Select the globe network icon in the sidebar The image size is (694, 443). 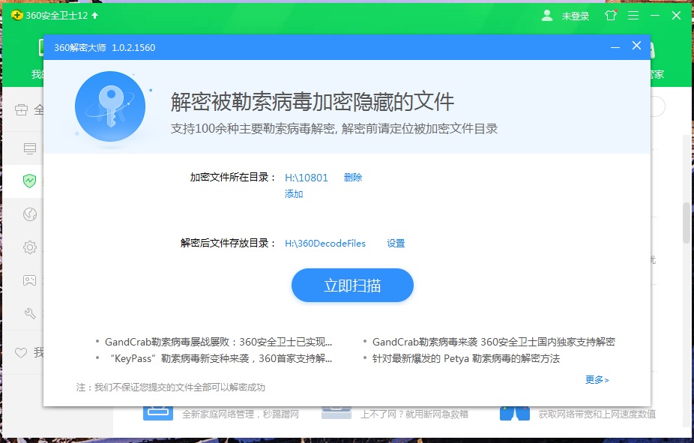pyautogui.click(x=30, y=214)
